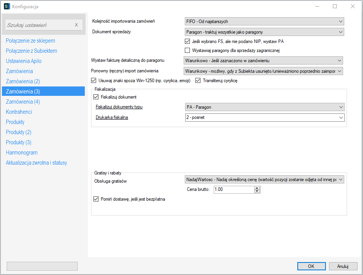This screenshot has width=363, height=275.
Task: Open the Drukarka fiskalna combo box
Action: (x=265, y=117)
